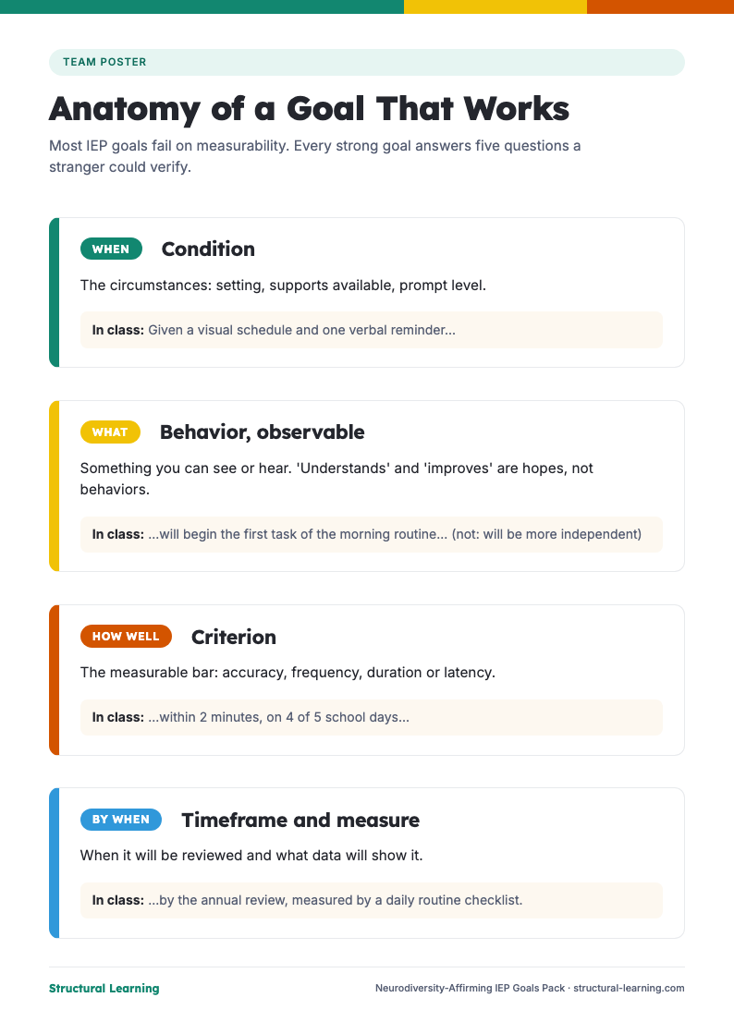Click the yellow WHAT badge
The image size is (734, 1034).
pyautogui.click(x=110, y=432)
